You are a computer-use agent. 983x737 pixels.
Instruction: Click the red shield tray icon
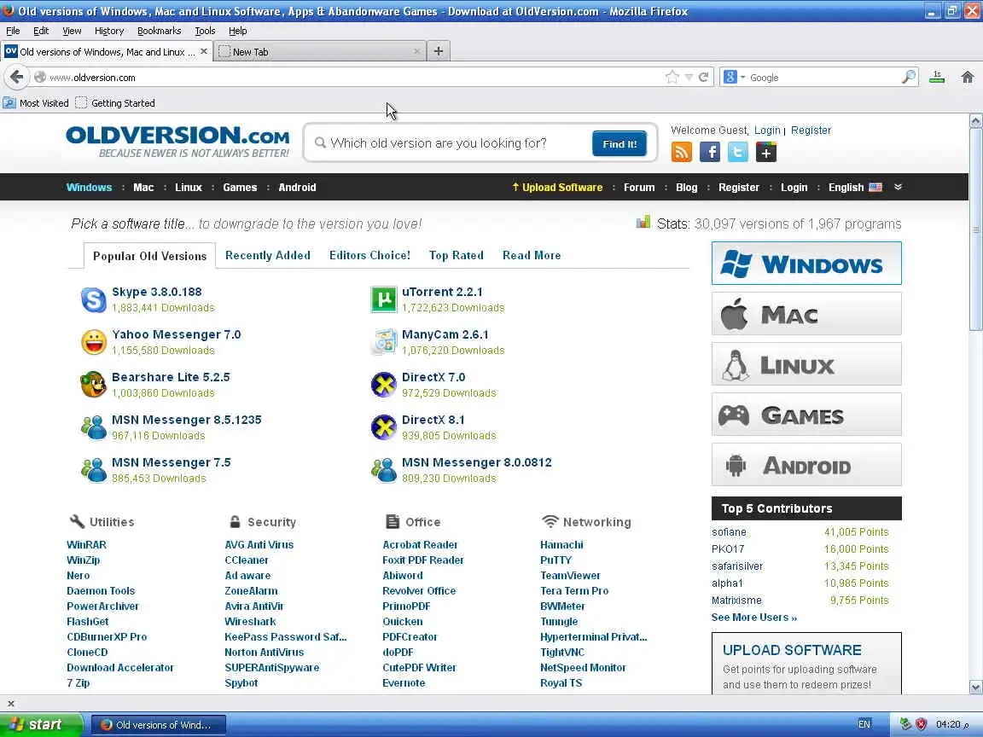click(x=921, y=724)
